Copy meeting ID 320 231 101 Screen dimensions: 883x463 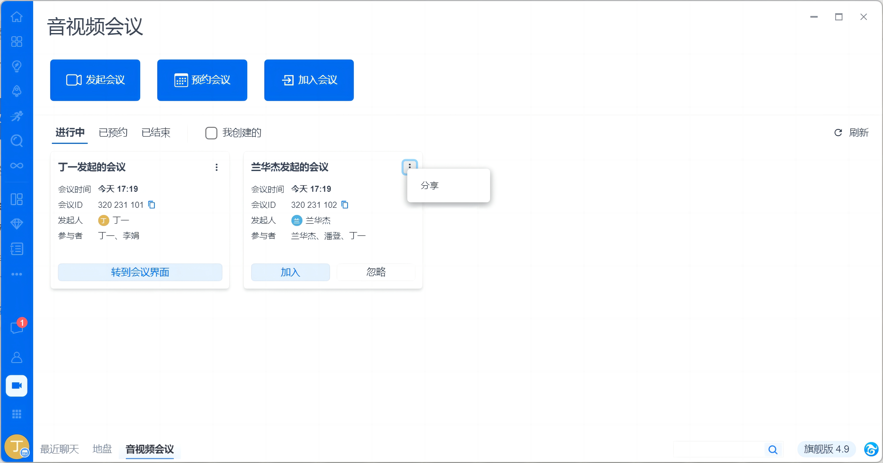point(151,205)
